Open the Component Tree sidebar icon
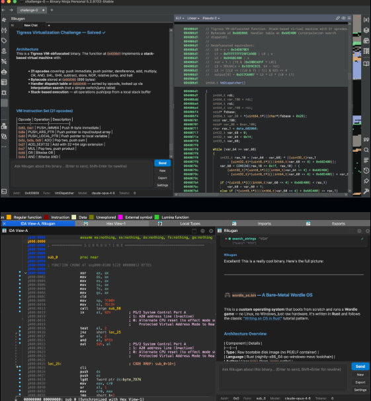This screenshot has width=371, height=401. click(4, 126)
